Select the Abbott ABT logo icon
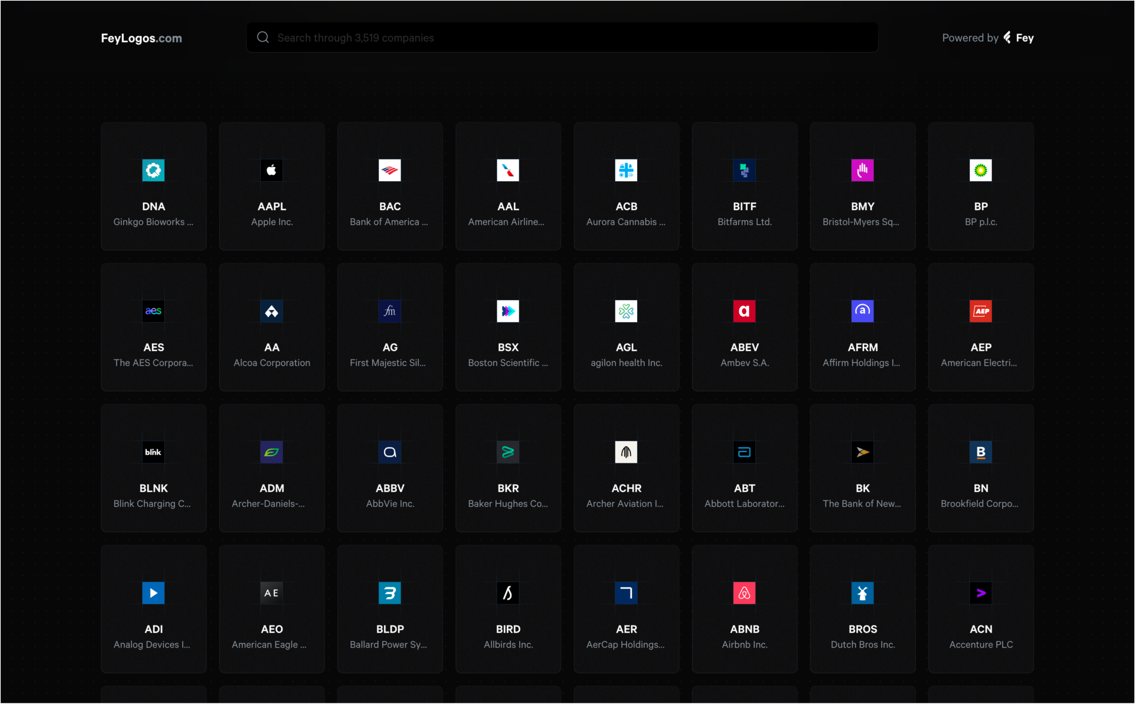This screenshot has width=1135, height=704. pos(744,452)
